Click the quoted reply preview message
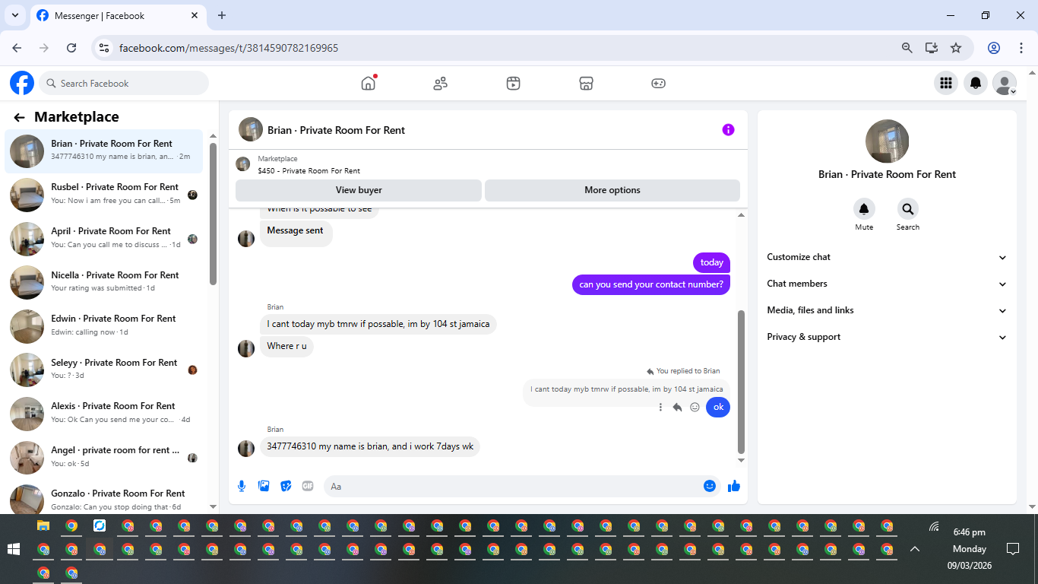 (627, 389)
